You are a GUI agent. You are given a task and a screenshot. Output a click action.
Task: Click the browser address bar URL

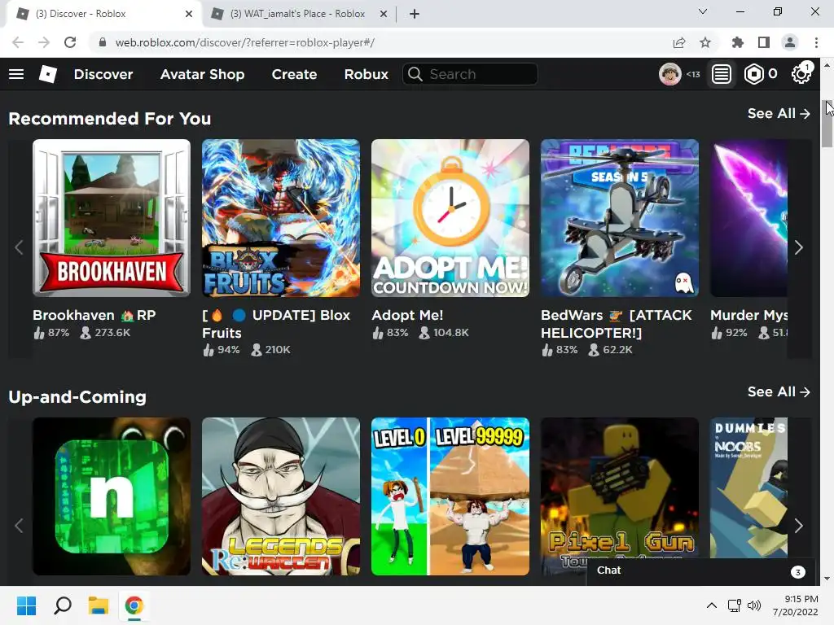[244, 42]
